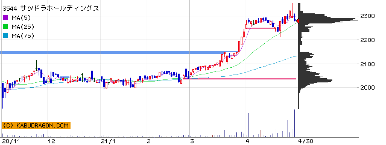Click the 3 month axis label
This screenshot has width=386, height=145.
coord(192,141)
